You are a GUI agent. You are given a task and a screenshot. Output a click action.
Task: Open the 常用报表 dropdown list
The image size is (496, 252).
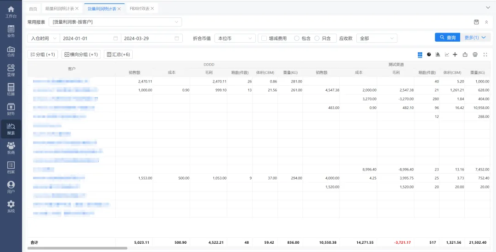115,22
